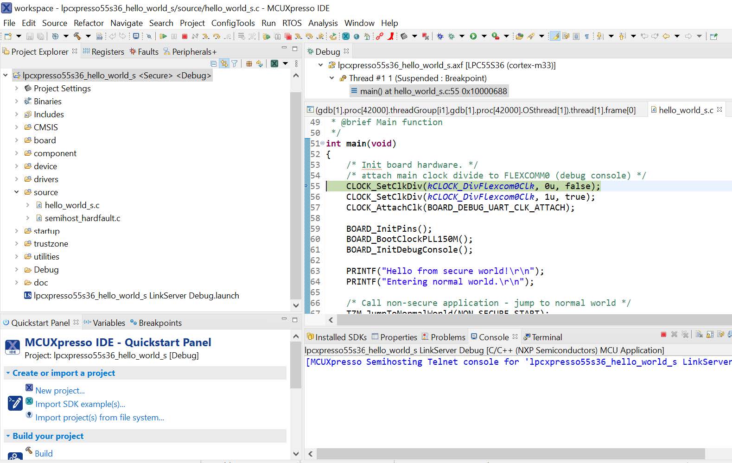Image resolution: width=732 pixels, height=463 pixels.
Task: Click the green Run launch icon
Action: coord(473,36)
